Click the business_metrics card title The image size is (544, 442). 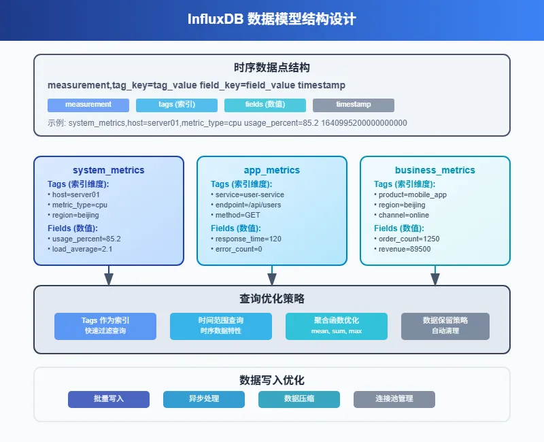[435, 170]
